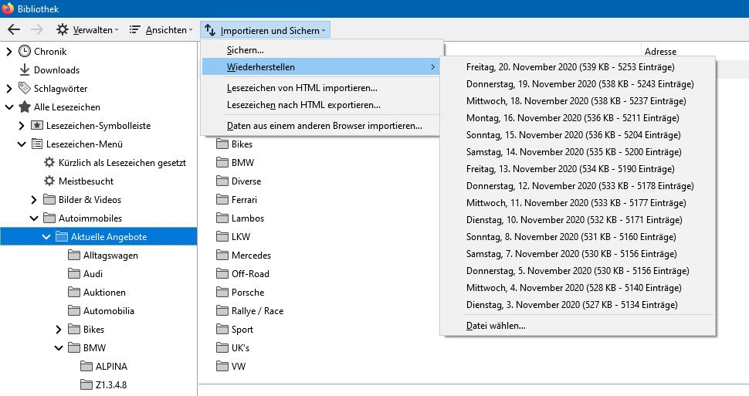Screen dimensions: 749x396
Task: Expand the Bilder & Videos folder
Action: [x=34, y=200]
